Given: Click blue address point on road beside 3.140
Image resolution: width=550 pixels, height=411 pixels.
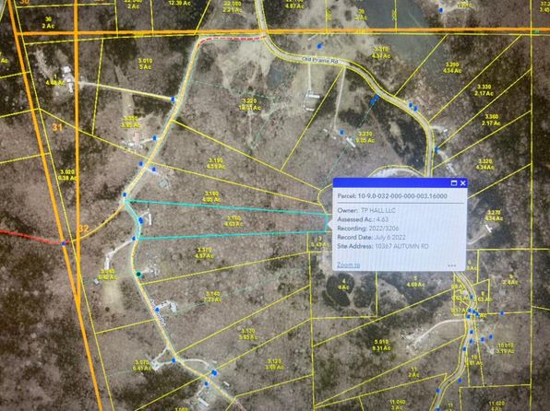Looking at the screenshot, I should click(158, 310).
